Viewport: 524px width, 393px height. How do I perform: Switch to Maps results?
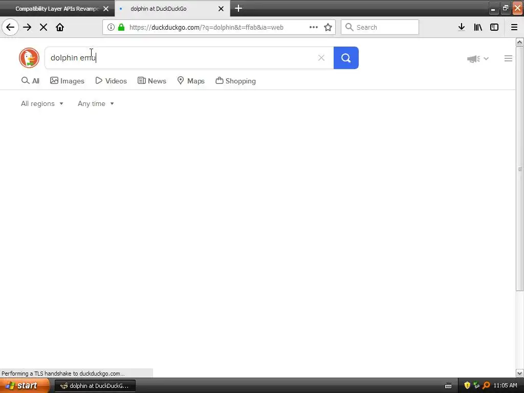191,81
